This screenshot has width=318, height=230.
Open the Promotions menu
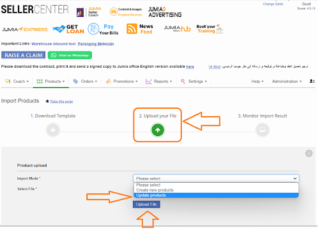coord(122,81)
